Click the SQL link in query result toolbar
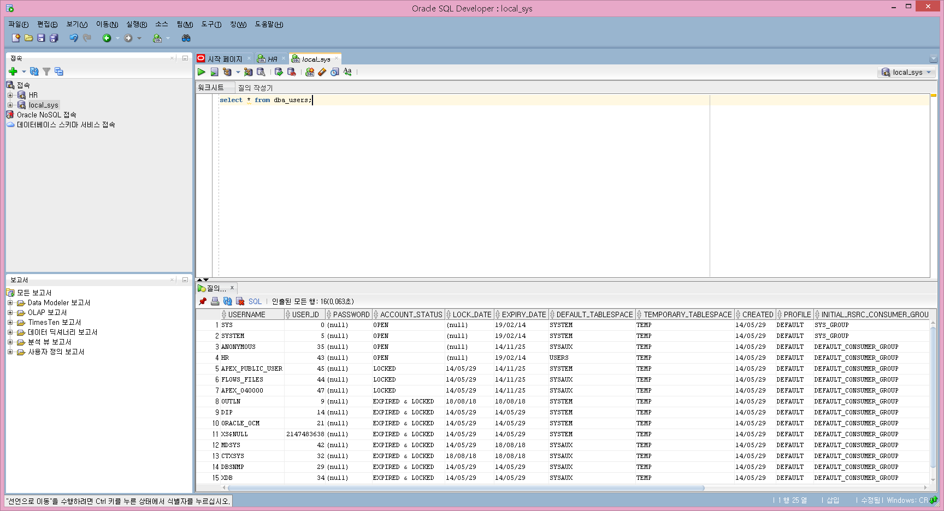The width and height of the screenshot is (944, 511). [x=255, y=301]
